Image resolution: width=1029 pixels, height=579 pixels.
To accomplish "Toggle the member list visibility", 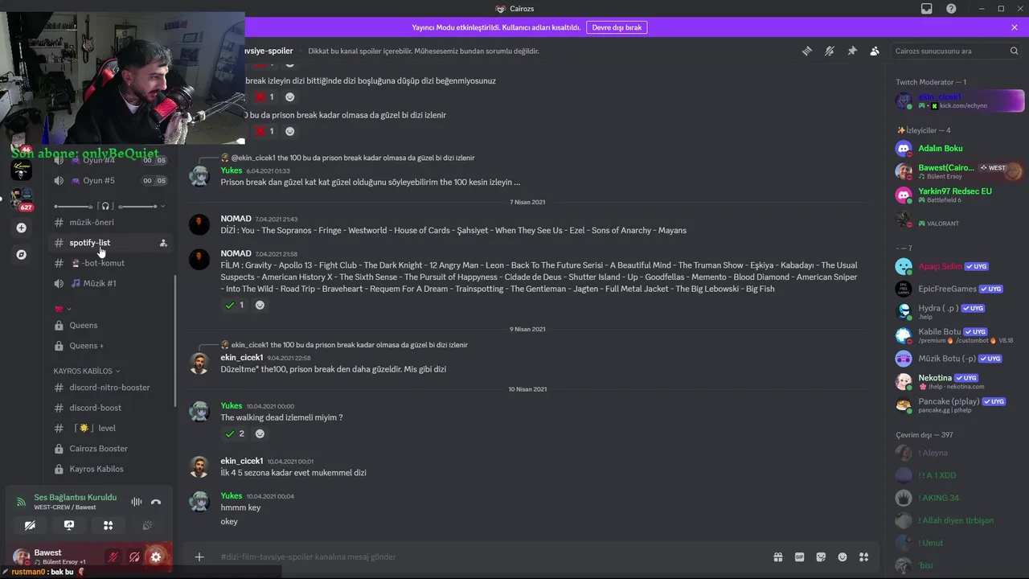I will click(x=875, y=51).
